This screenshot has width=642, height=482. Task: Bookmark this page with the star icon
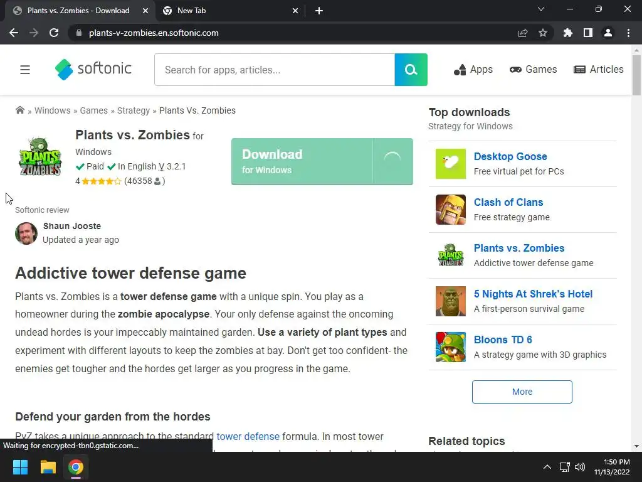[543, 33]
